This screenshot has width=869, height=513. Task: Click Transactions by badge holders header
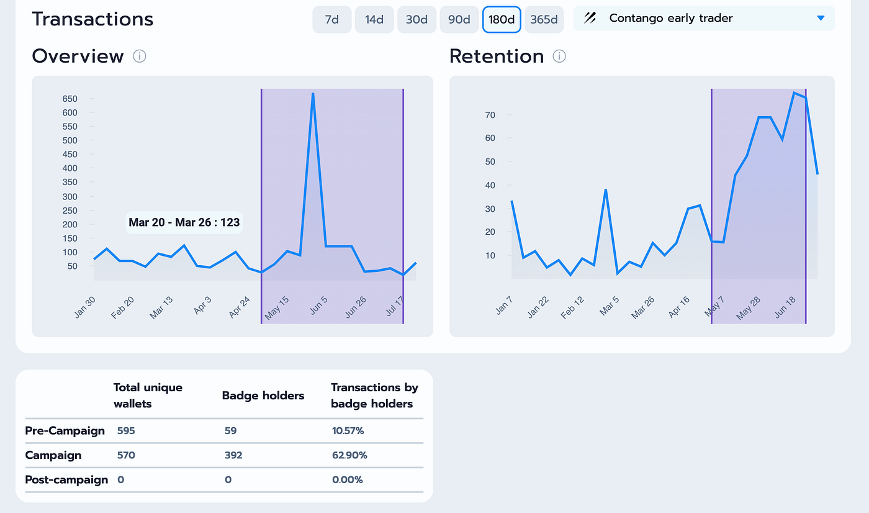point(374,396)
